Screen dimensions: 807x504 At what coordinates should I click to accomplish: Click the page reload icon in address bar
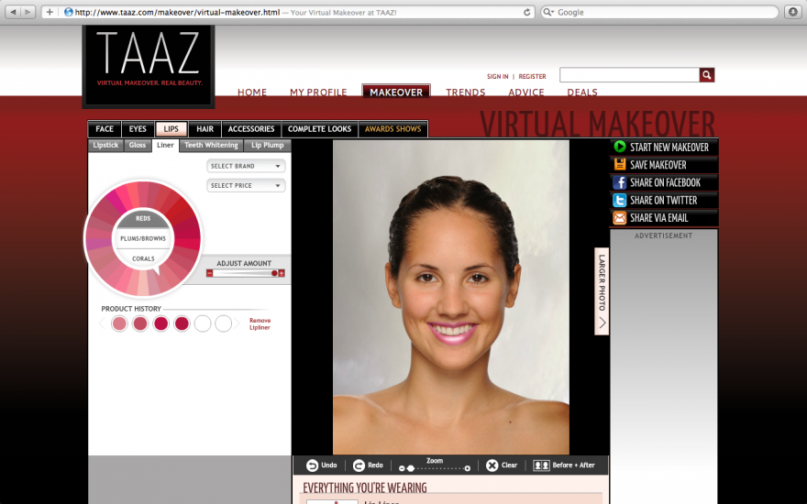coord(527,12)
